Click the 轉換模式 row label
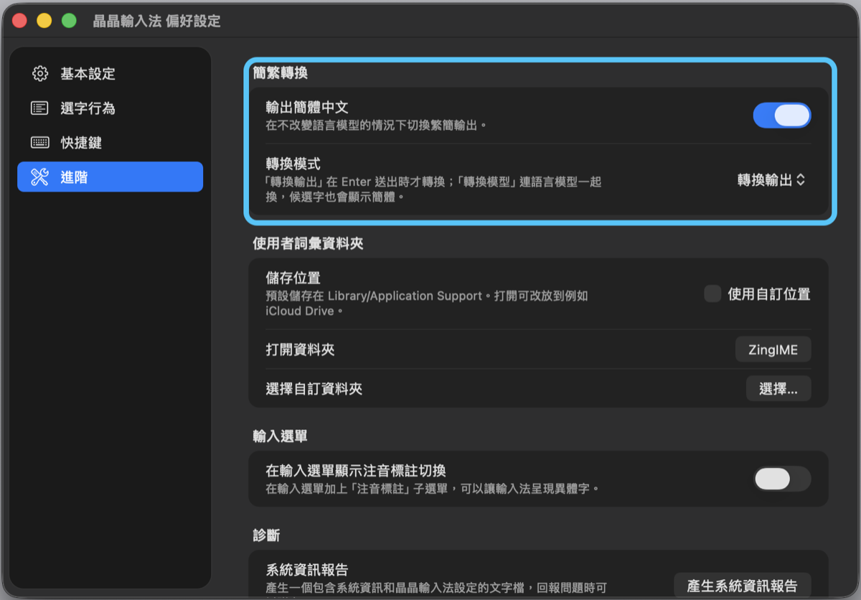The image size is (861, 600). pyautogui.click(x=293, y=164)
